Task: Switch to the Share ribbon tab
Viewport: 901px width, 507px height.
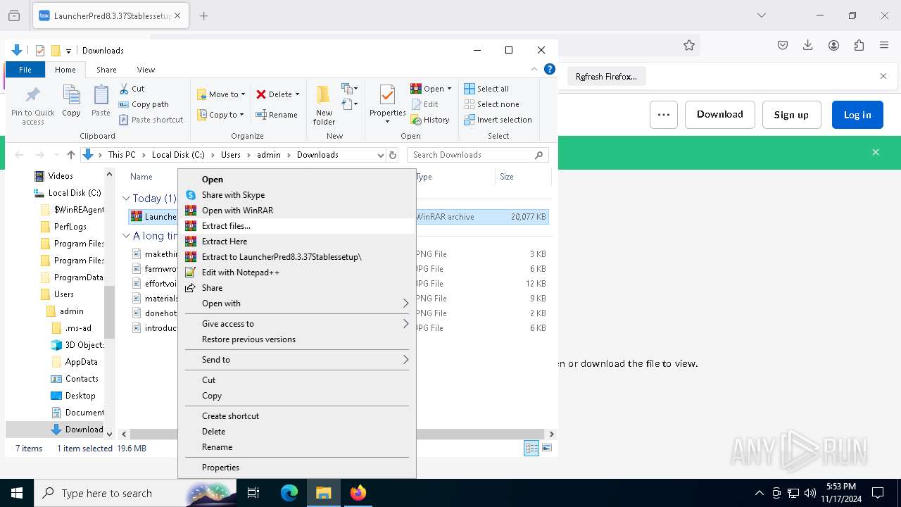Action: click(107, 70)
